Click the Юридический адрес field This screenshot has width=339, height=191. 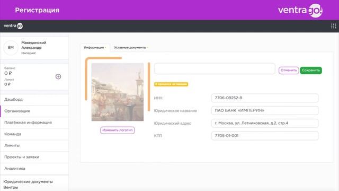coord(265,123)
